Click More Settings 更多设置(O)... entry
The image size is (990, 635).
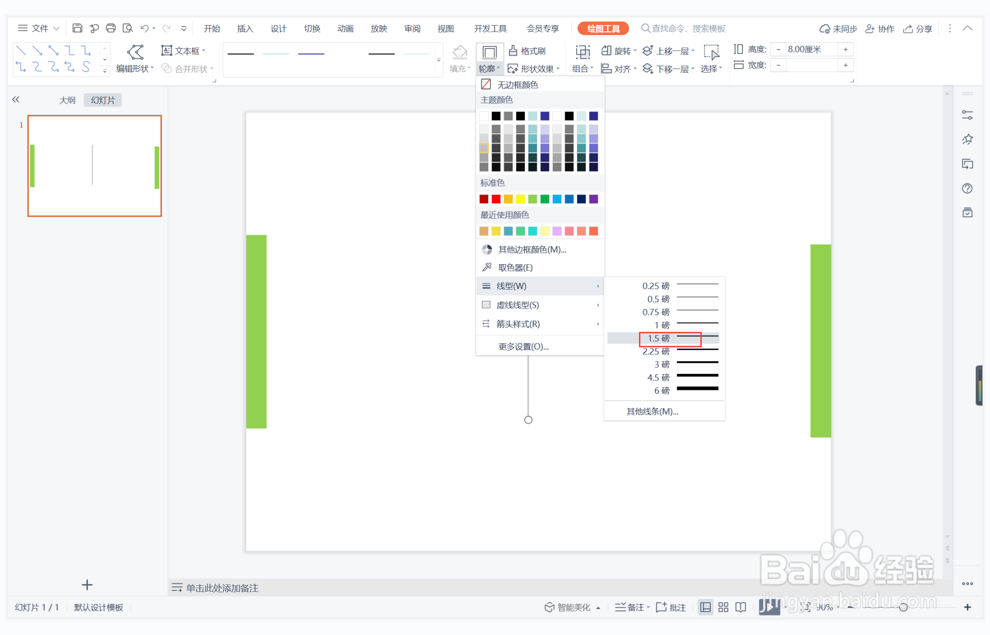click(523, 346)
